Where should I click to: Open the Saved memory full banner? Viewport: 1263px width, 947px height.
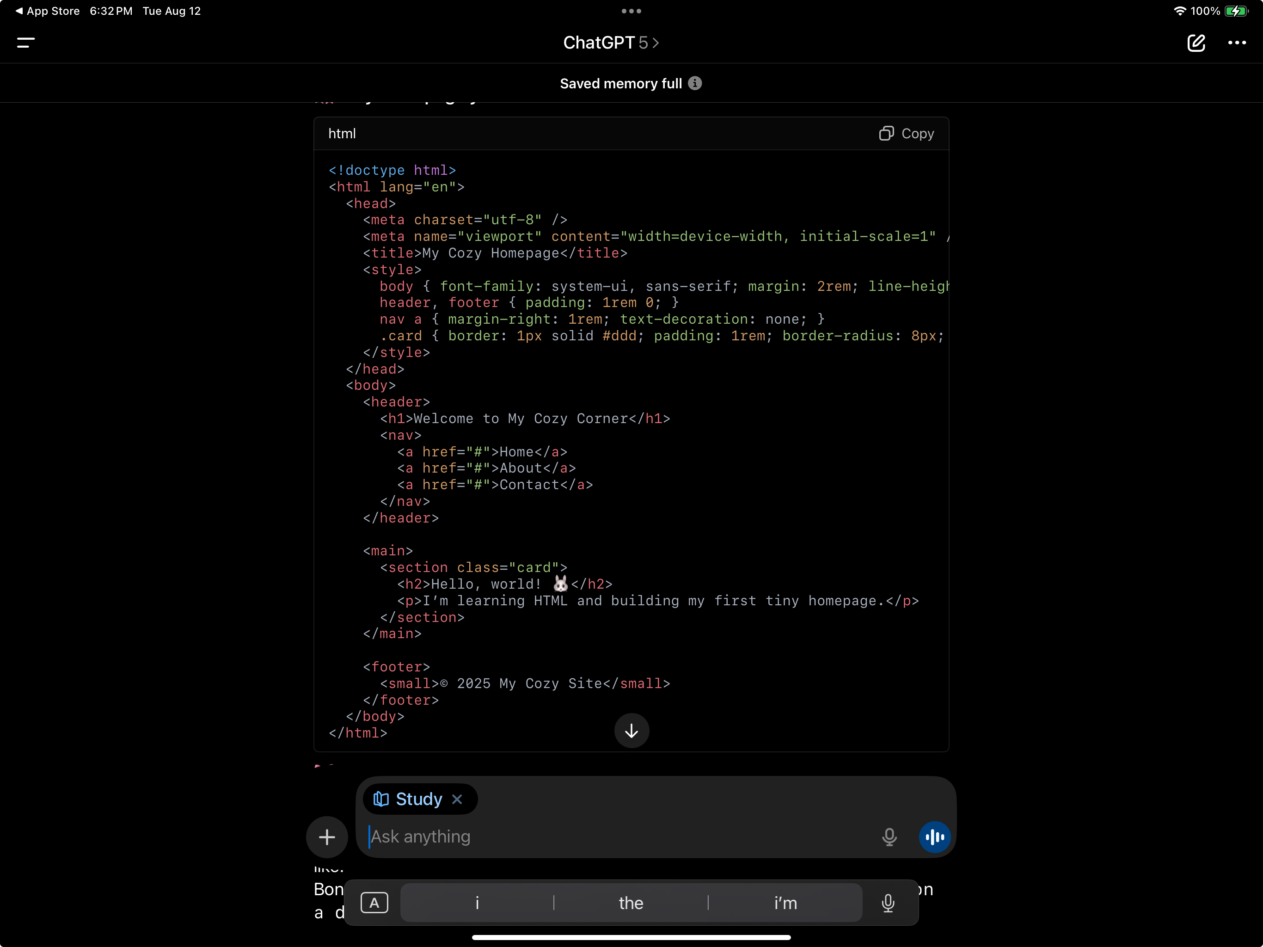pyautogui.click(x=631, y=83)
